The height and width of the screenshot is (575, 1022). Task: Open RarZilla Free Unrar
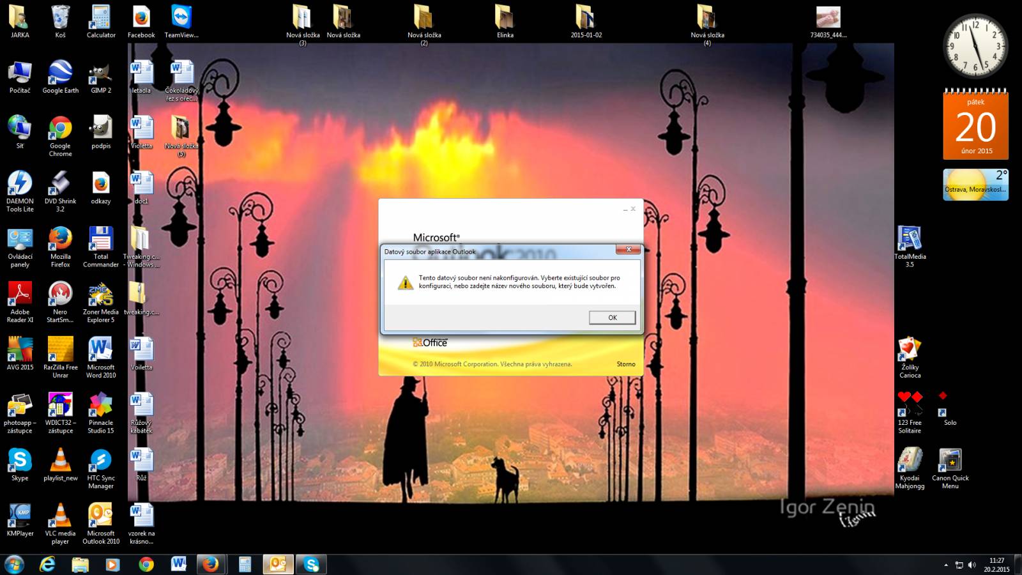pos(60,357)
